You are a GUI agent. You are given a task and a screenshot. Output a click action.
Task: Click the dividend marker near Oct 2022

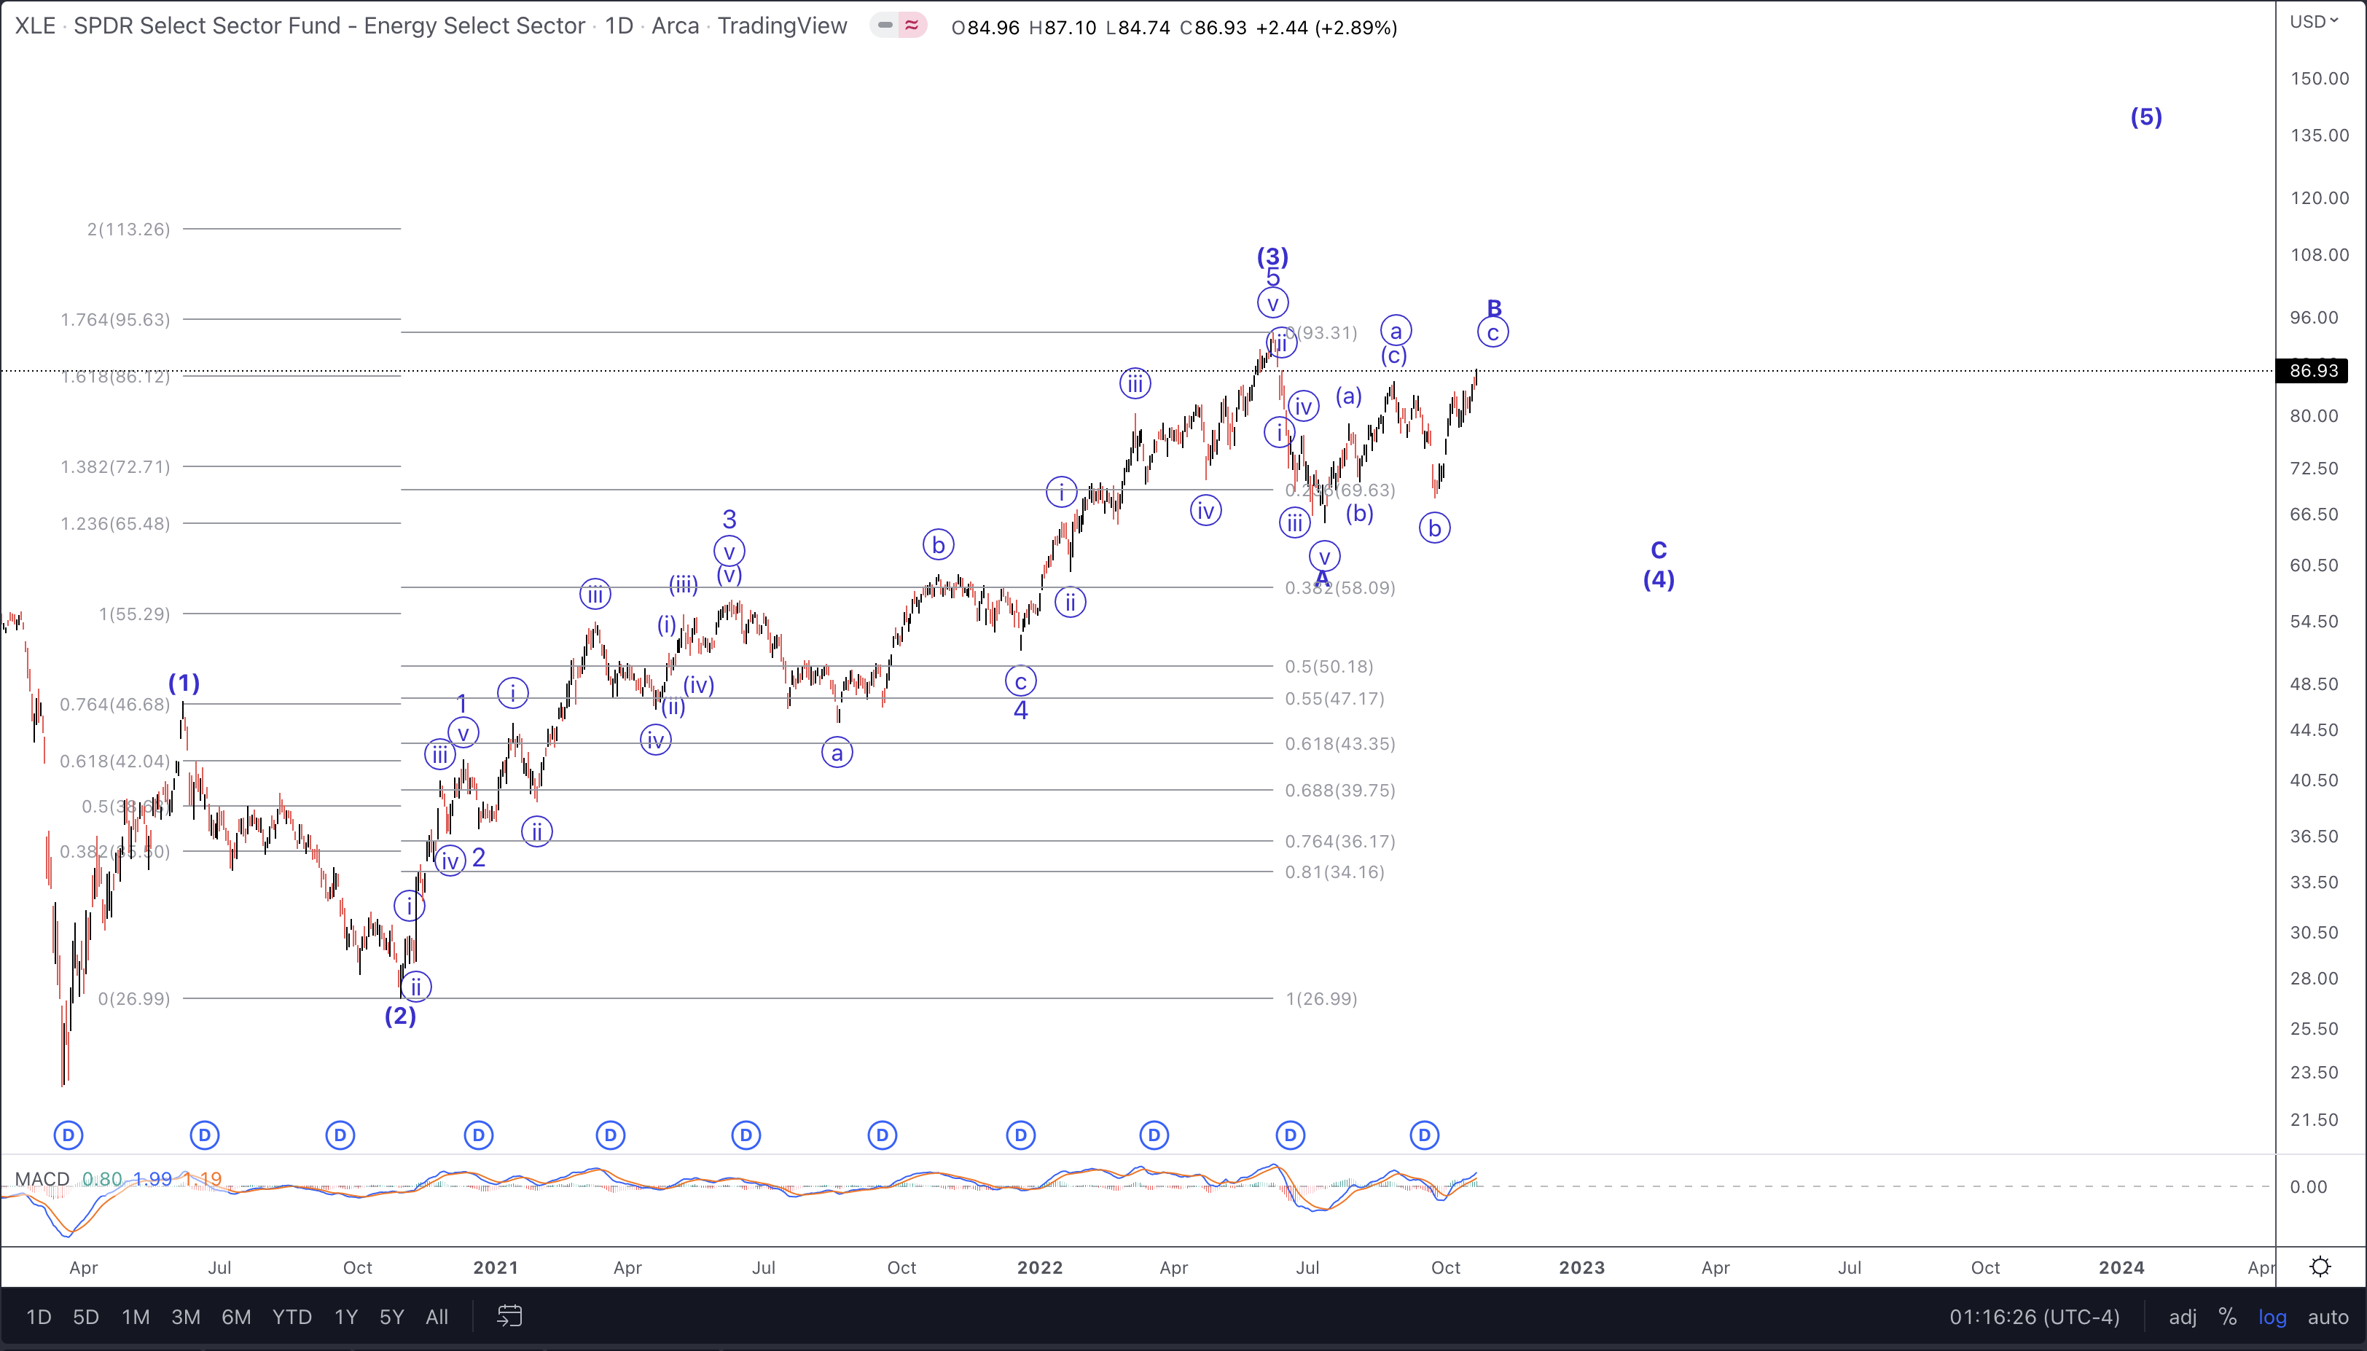pyautogui.click(x=1424, y=1135)
